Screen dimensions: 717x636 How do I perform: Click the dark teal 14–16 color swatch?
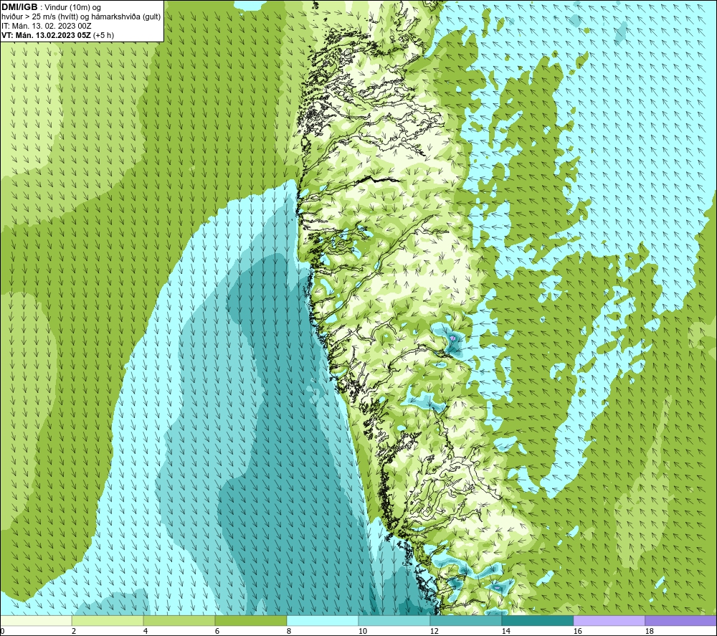coord(538,620)
